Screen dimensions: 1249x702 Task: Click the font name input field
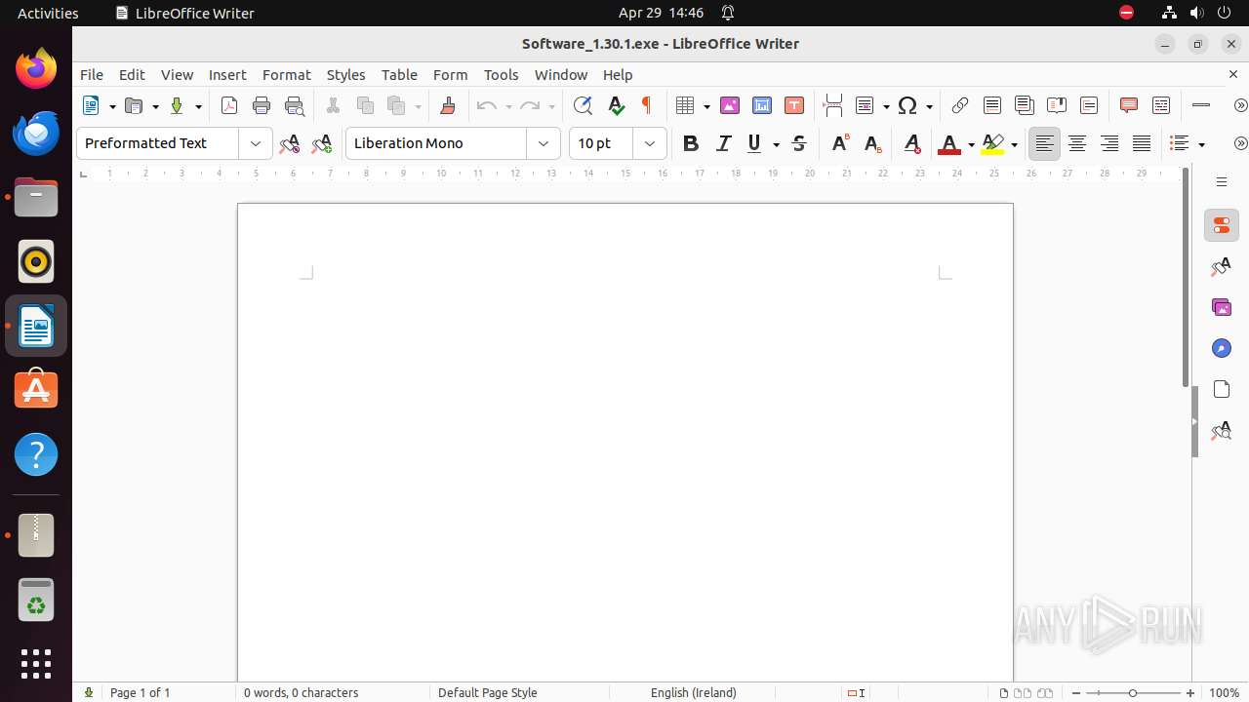click(436, 143)
